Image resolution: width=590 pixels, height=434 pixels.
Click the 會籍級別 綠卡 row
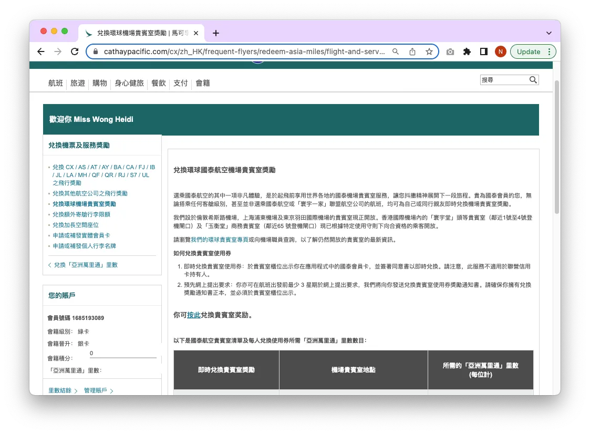[x=68, y=332]
